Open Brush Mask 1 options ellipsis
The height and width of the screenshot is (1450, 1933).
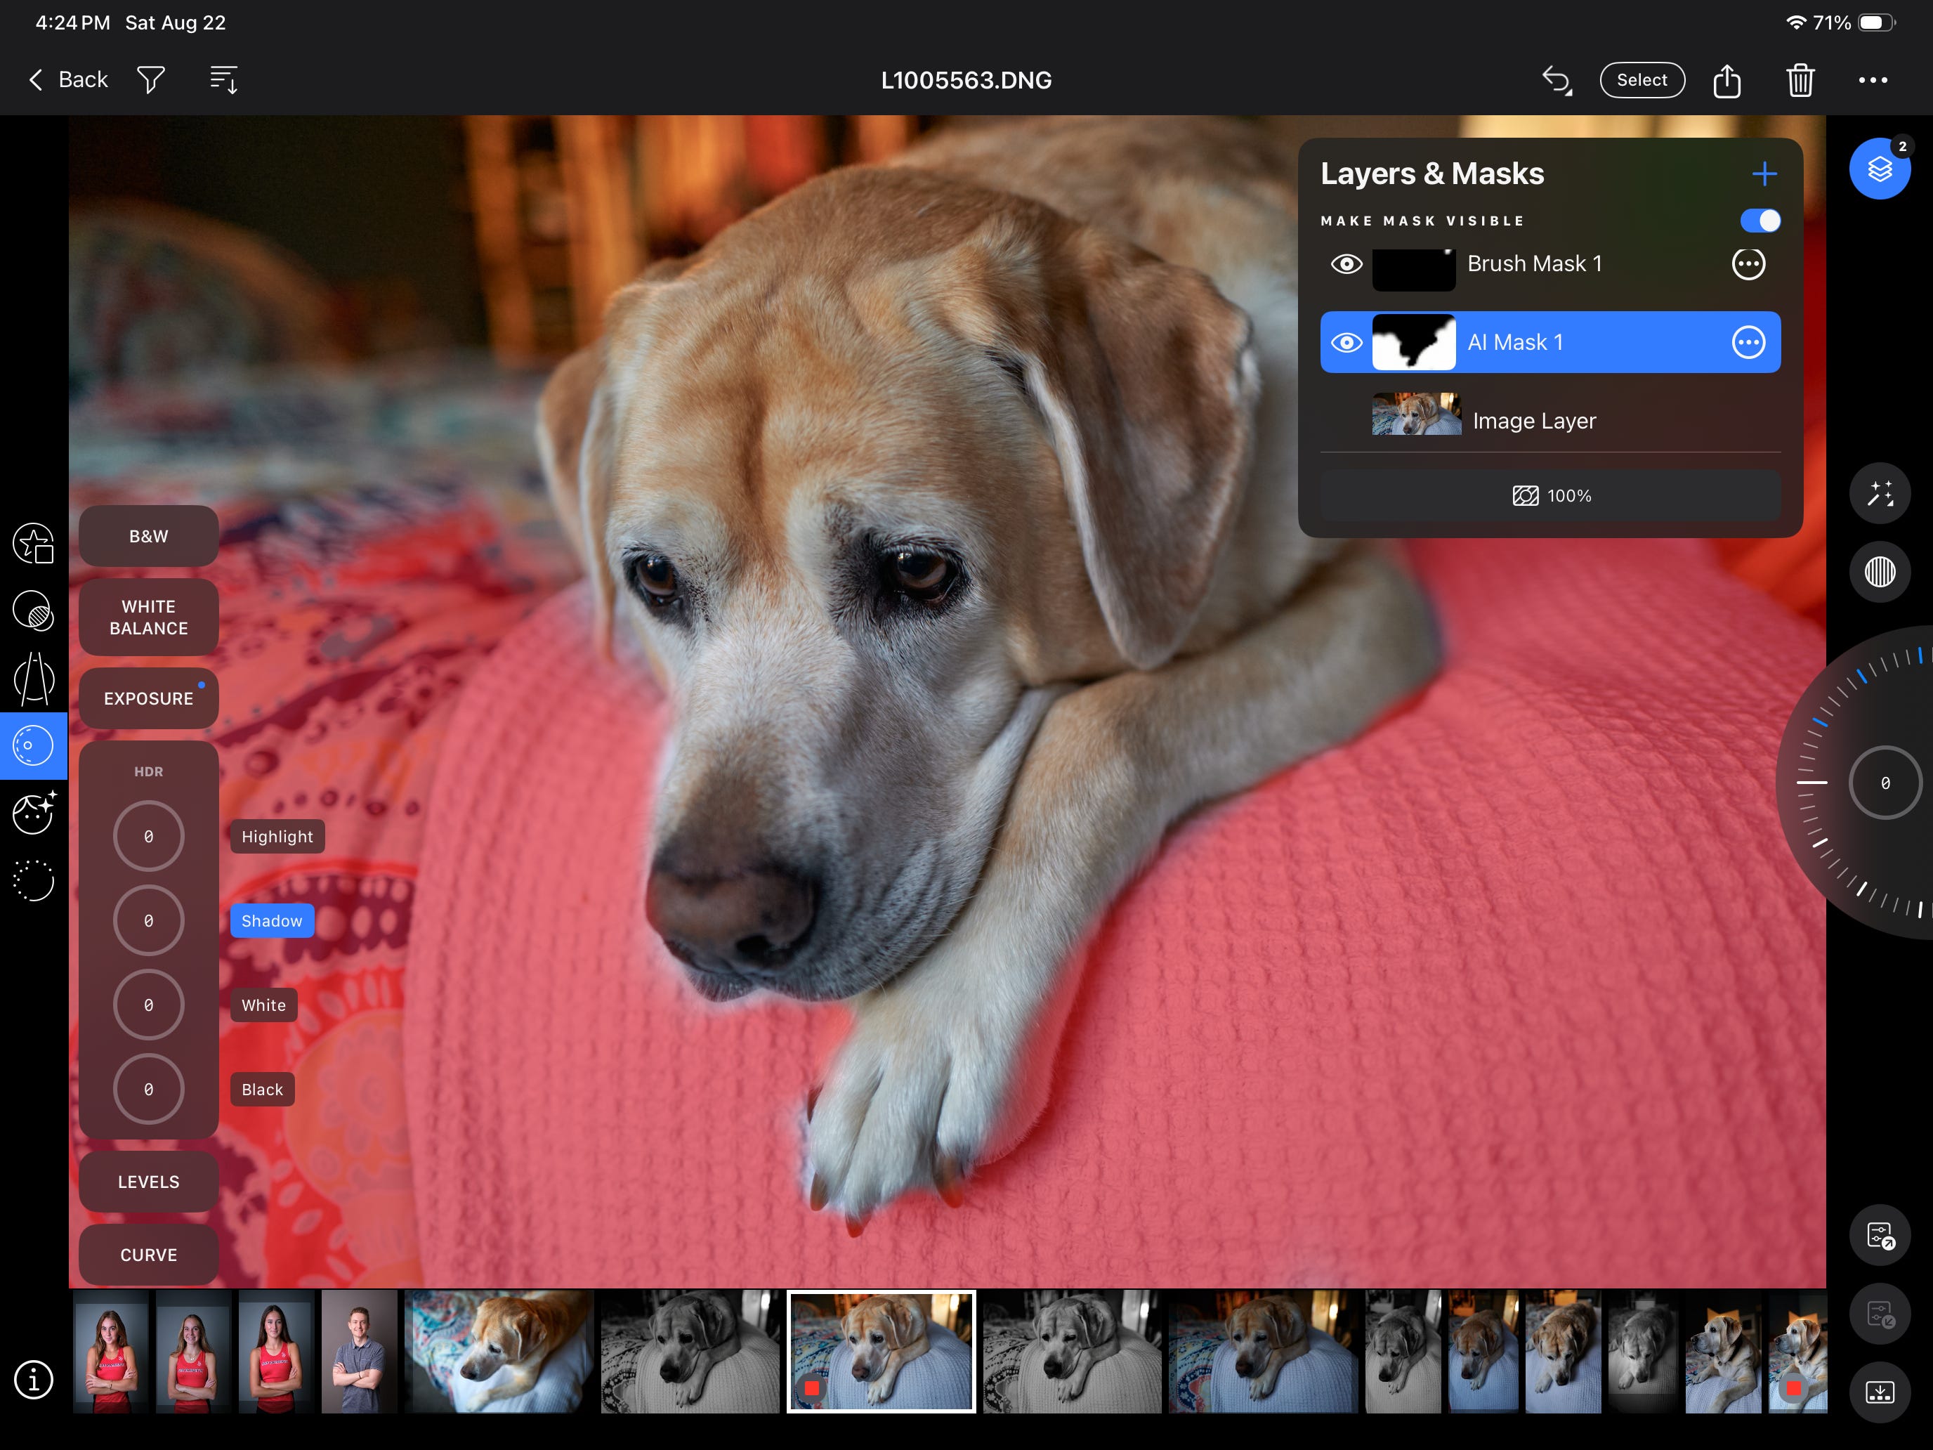(x=1748, y=264)
